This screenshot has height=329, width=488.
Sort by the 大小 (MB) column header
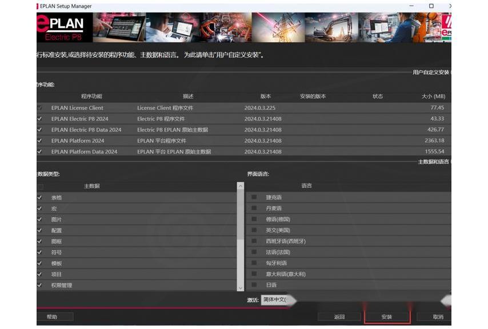tap(433, 96)
